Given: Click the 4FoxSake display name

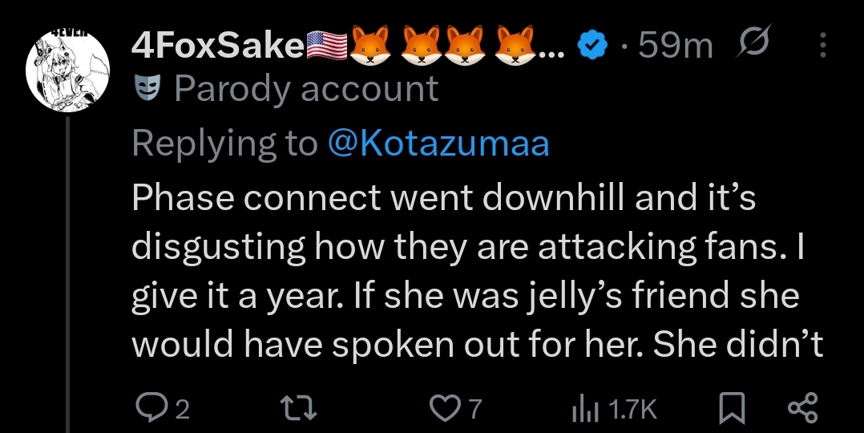Looking at the screenshot, I should [x=218, y=45].
